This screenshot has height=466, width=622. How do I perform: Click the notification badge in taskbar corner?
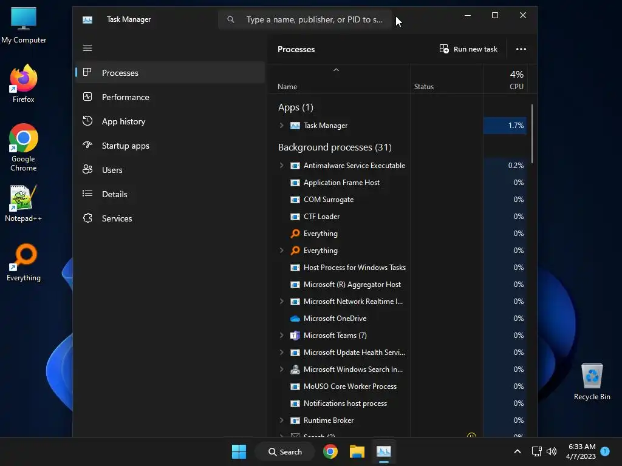pyautogui.click(x=605, y=451)
